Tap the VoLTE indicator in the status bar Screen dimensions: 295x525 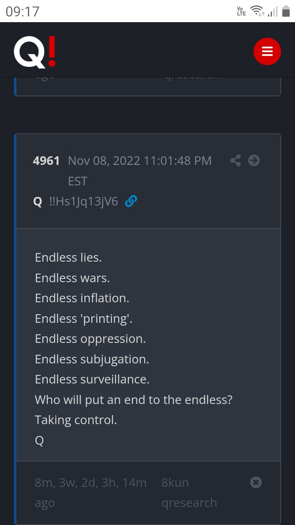click(x=241, y=11)
